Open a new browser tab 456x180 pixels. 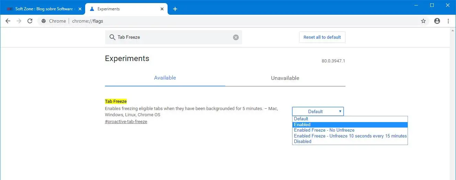[x=175, y=9]
